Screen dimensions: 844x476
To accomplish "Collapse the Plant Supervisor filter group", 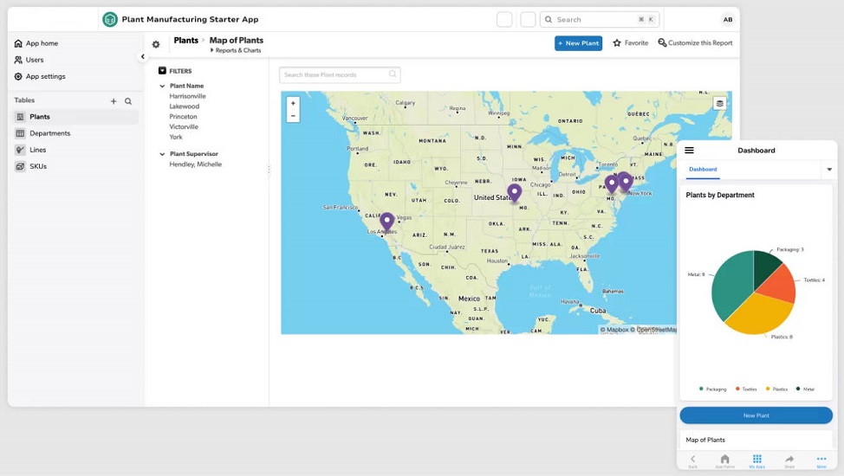I will point(162,154).
